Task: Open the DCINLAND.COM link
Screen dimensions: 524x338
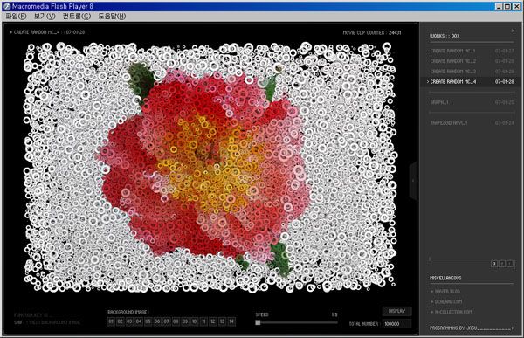Action: point(446,301)
